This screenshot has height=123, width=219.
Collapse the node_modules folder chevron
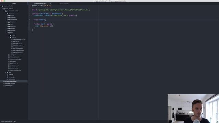click(x=2, y=9)
